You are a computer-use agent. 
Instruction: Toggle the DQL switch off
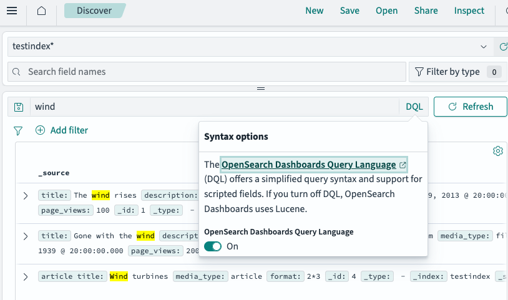coord(213,246)
